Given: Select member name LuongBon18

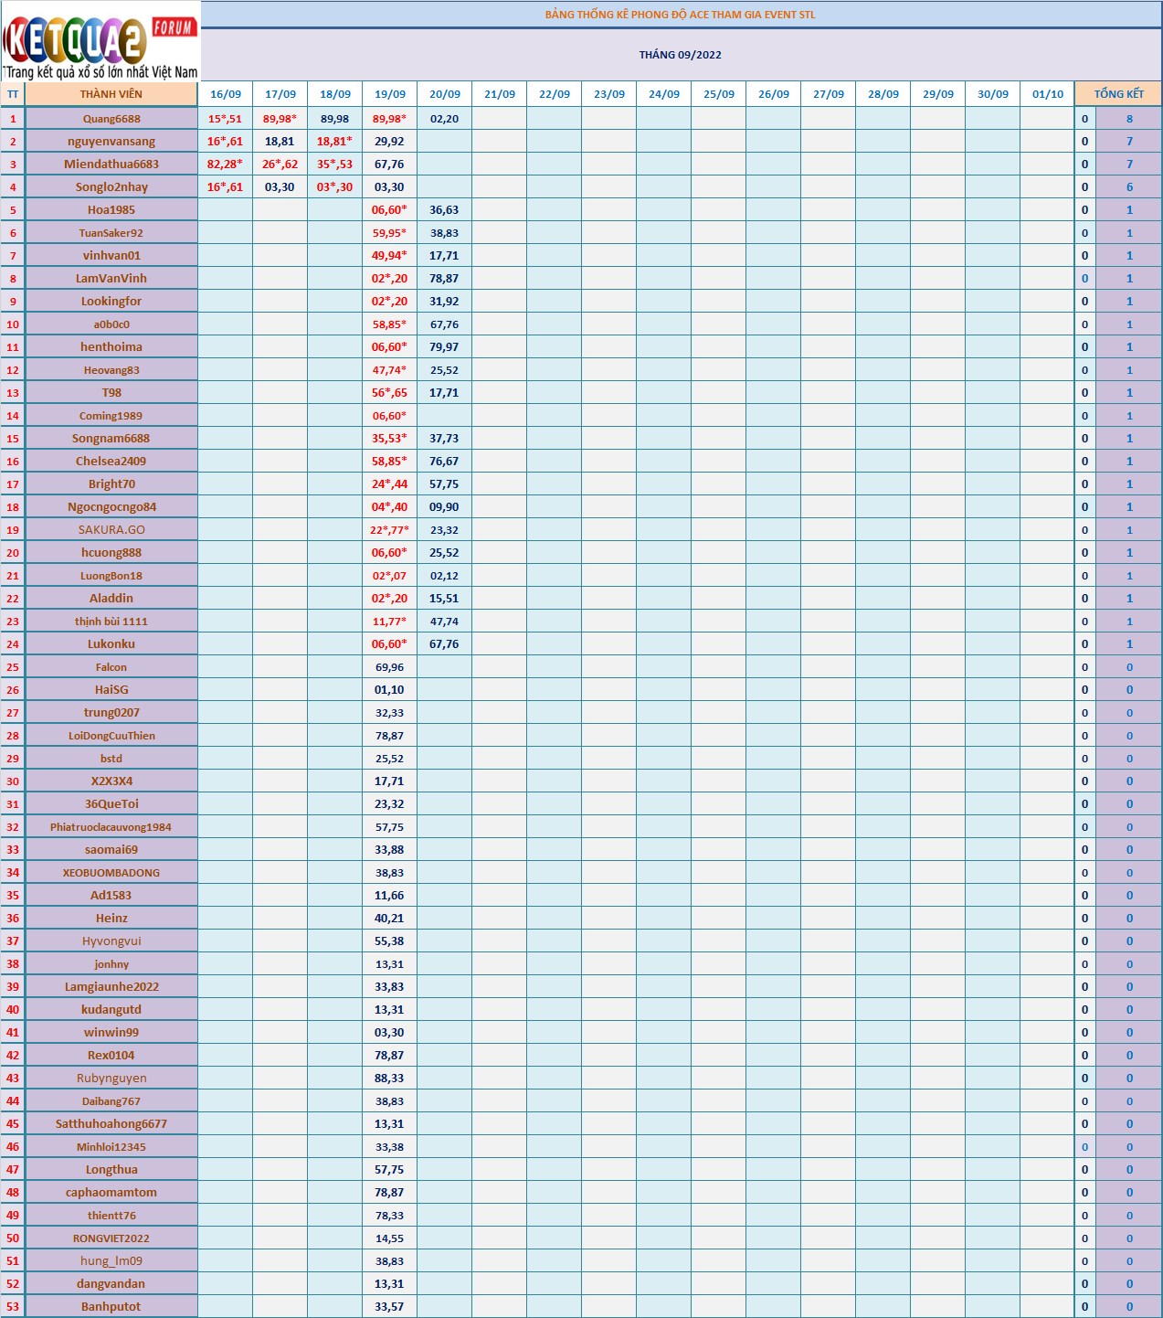Looking at the screenshot, I should pos(111,576).
